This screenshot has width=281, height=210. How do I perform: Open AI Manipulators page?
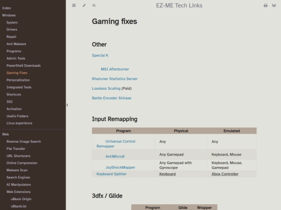point(19,185)
